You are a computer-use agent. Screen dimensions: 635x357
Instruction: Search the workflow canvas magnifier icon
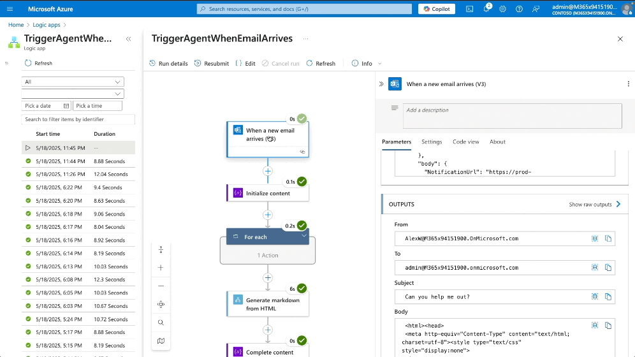tap(161, 323)
